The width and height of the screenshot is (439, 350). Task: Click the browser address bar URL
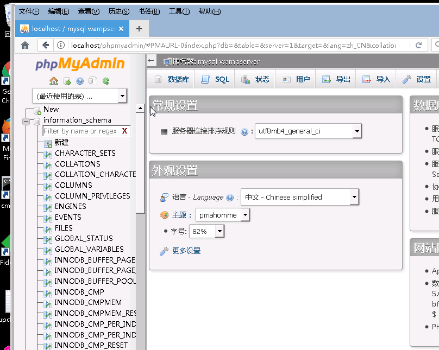pyautogui.click(x=233, y=45)
